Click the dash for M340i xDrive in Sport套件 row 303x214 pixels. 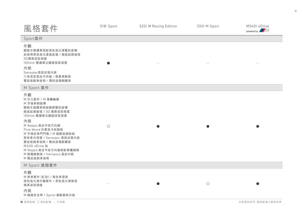pyautogui.click(x=258, y=63)
